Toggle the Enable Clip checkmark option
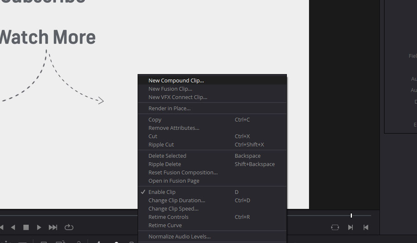This screenshot has height=243, width=417. point(162,192)
